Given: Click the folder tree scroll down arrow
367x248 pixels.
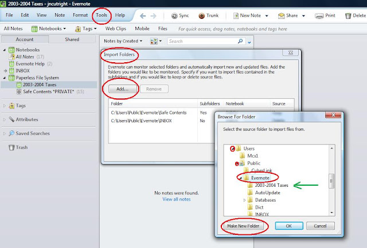Looking at the screenshot, I should pos(331,213).
